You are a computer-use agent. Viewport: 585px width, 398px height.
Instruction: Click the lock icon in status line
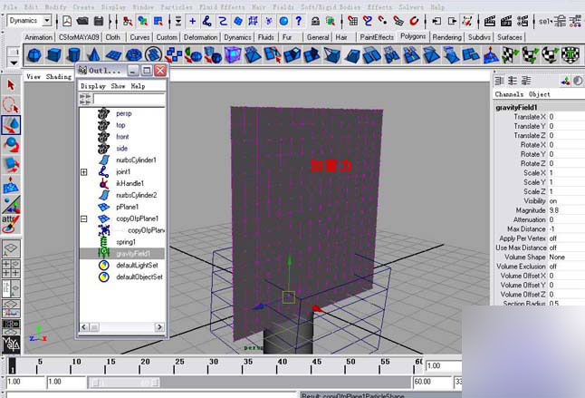coord(315,21)
